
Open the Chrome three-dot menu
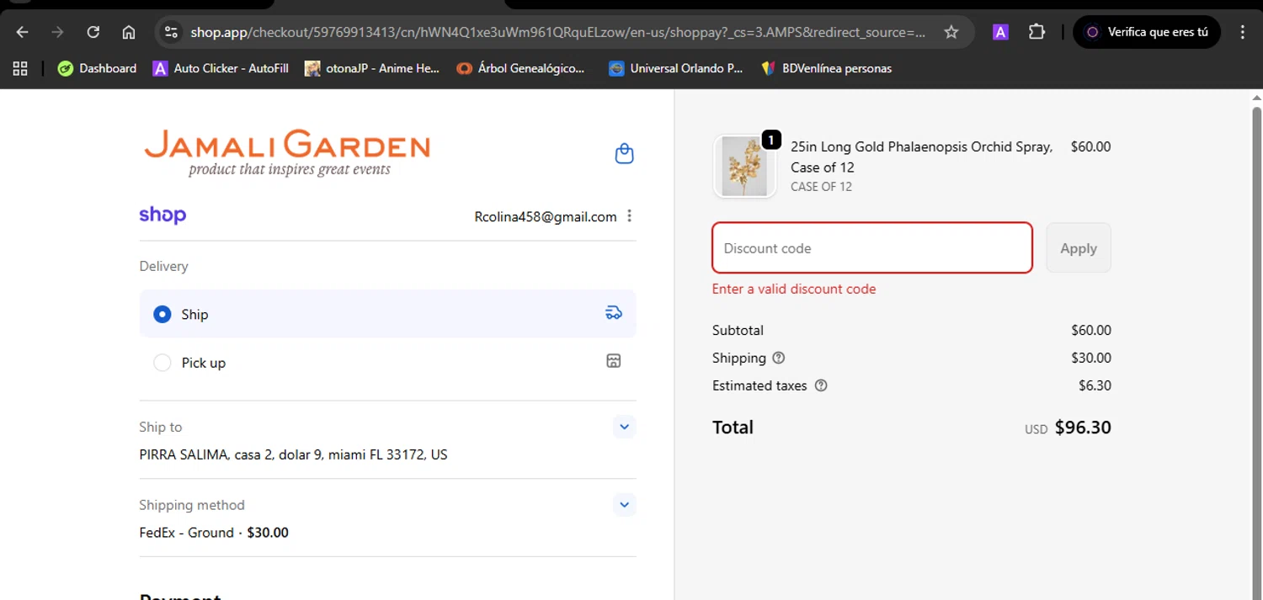(1243, 32)
